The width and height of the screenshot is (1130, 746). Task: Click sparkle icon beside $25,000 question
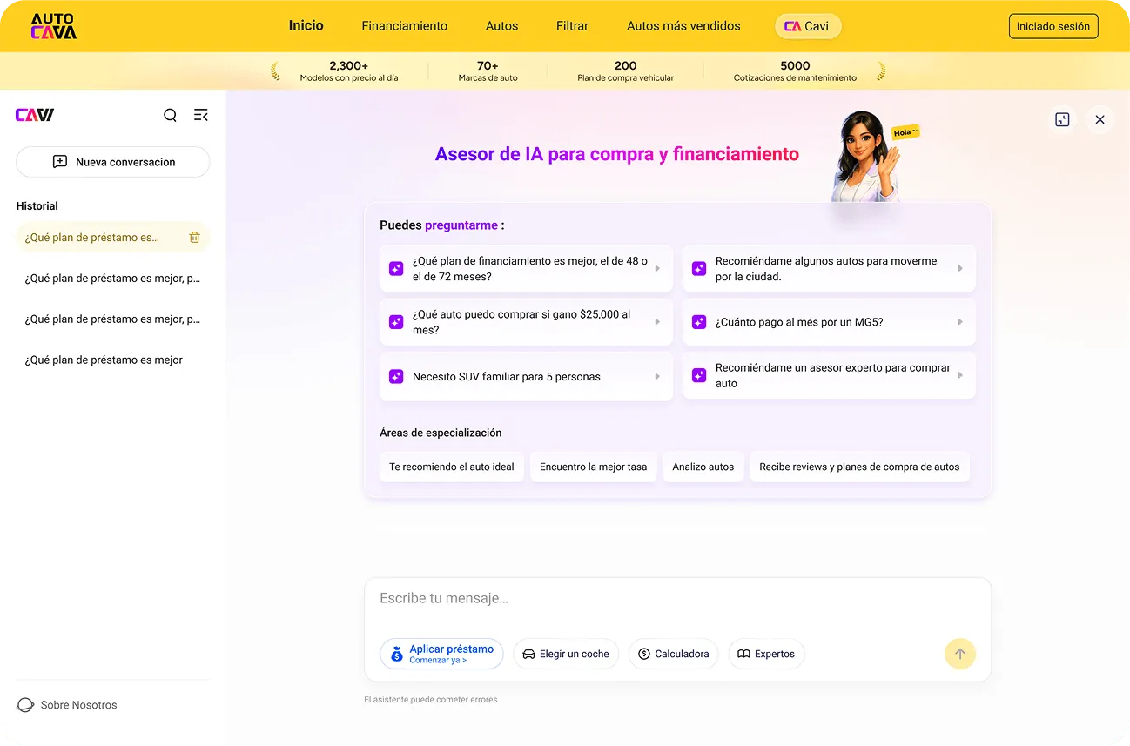pos(396,322)
